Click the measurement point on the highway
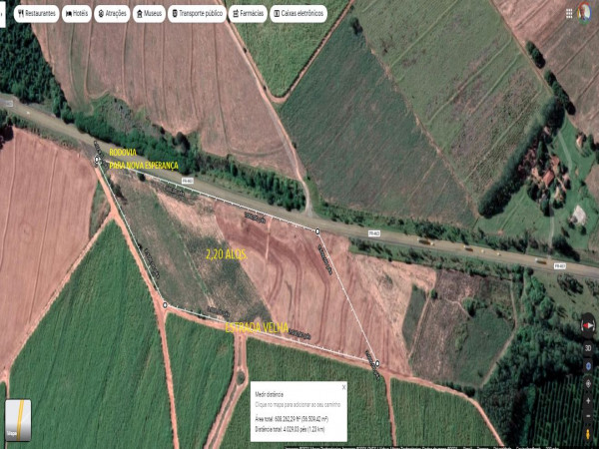599x449 pixels. (317, 231)
